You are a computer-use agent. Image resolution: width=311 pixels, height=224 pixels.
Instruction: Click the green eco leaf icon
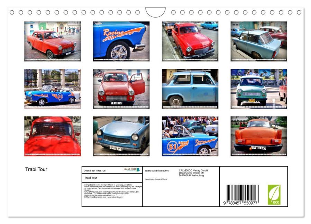274,195
